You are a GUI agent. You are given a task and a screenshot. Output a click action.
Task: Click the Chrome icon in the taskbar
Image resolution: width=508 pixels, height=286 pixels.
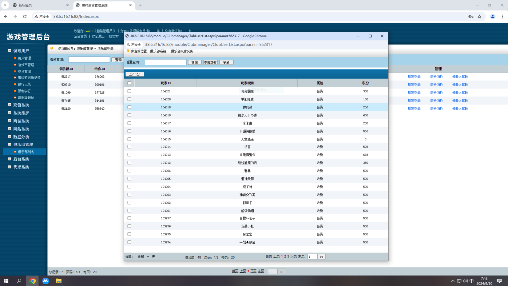tap(32, 281)
